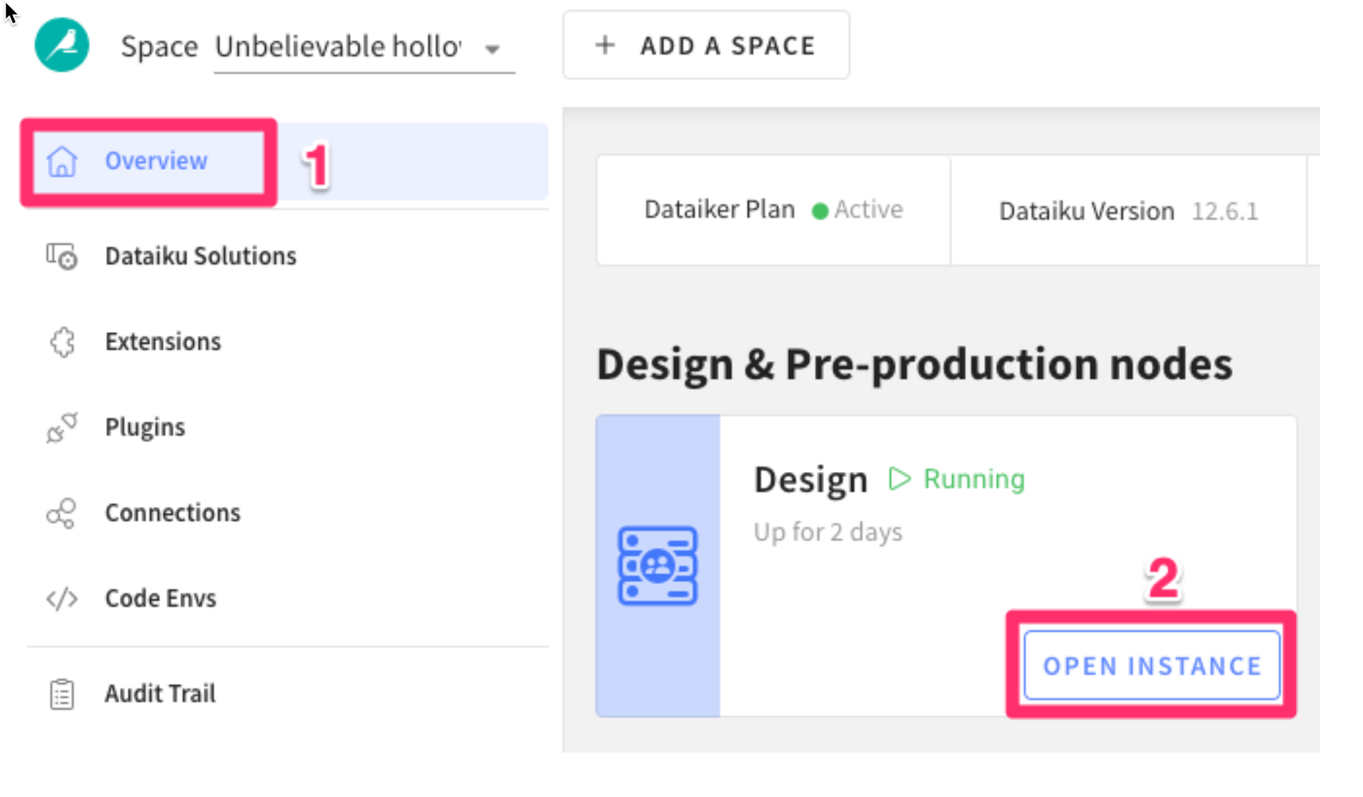Screen dimensions: 1363x797
Task: Open the Plugins section
Action: coord(145,428)
